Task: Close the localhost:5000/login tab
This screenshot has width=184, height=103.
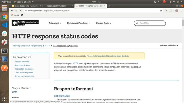Action: [72, 6]
